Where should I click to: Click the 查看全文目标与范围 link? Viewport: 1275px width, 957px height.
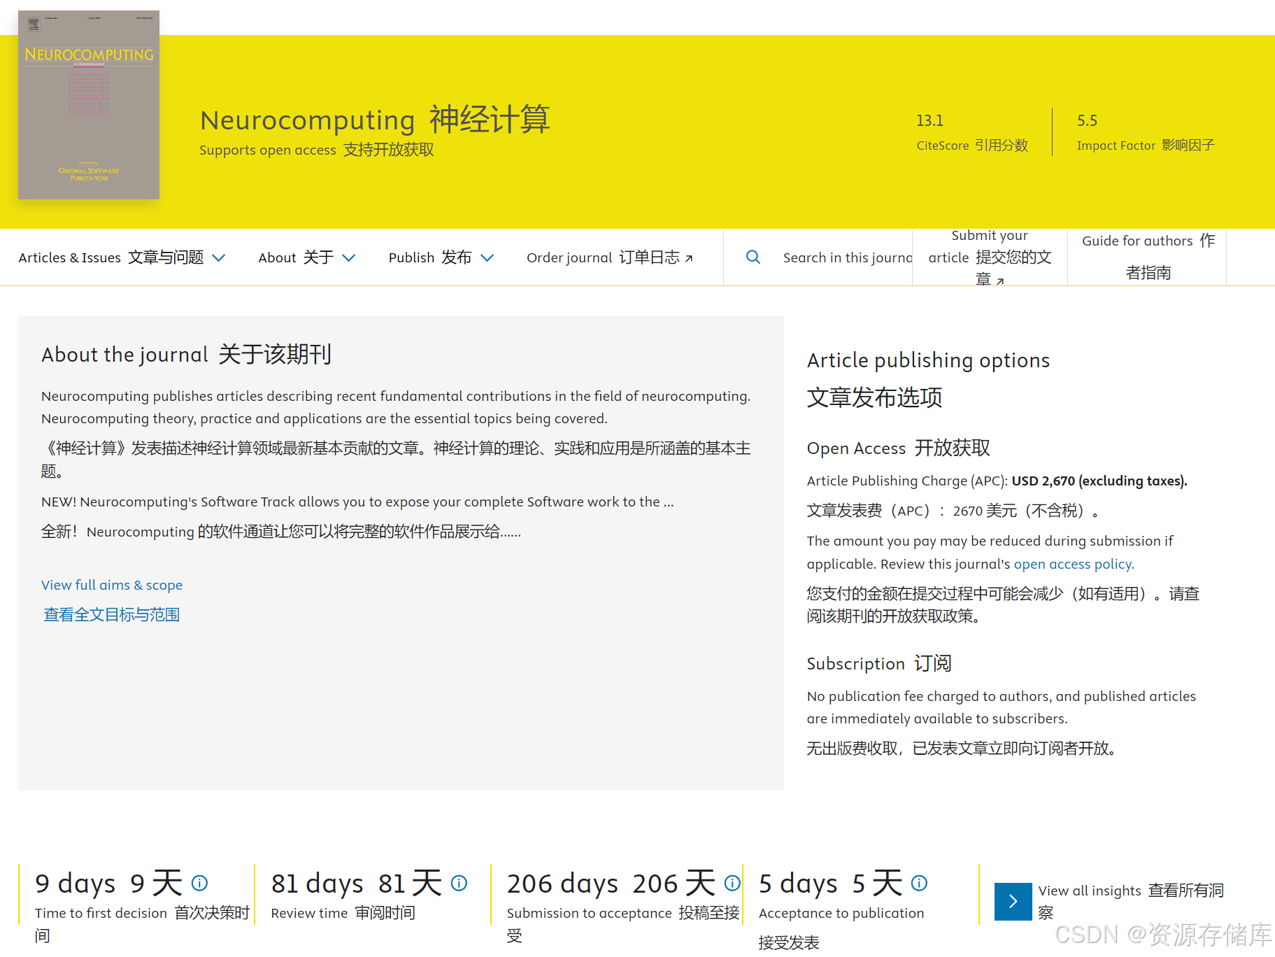(111, 615)
